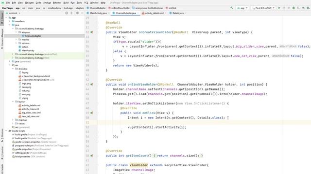Click override gutter icon on line 58
Viewport: 311px width, 174px height.
tap(92, 156)
